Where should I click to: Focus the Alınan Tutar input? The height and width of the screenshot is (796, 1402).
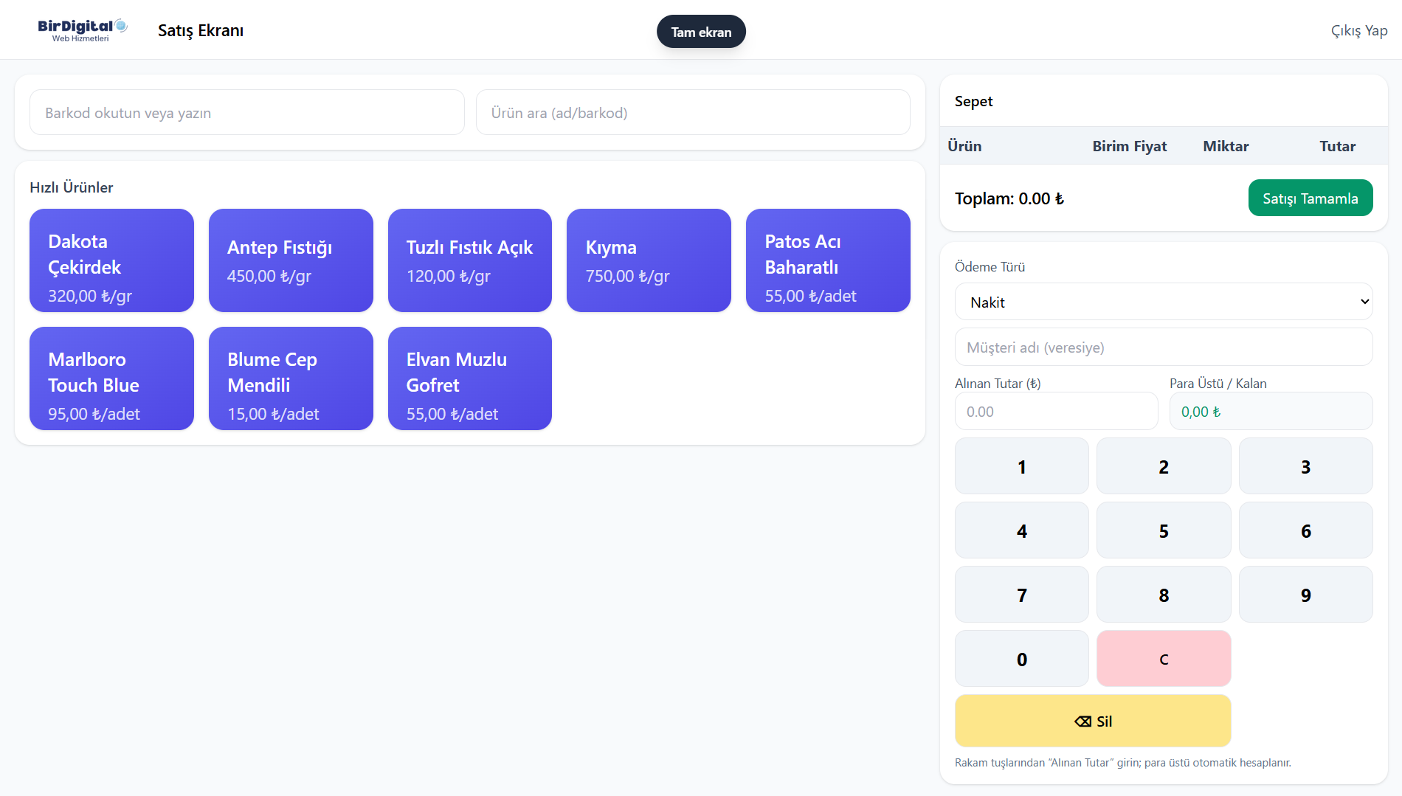click(1056, 412)
